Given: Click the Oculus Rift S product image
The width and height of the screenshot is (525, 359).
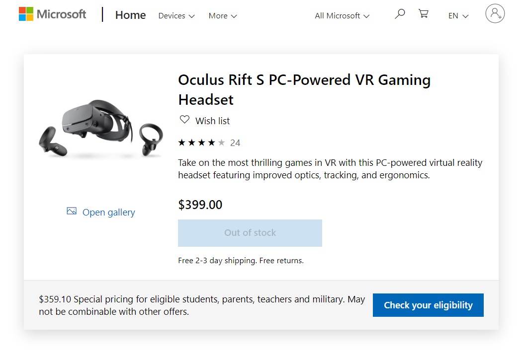Looking at the screenshot, I should click(x=101, y=130).
